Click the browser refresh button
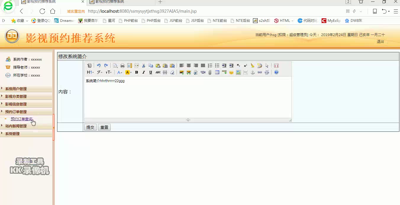Screen dimensions: 400x205 pyautogui.click(x=42, y=11)
